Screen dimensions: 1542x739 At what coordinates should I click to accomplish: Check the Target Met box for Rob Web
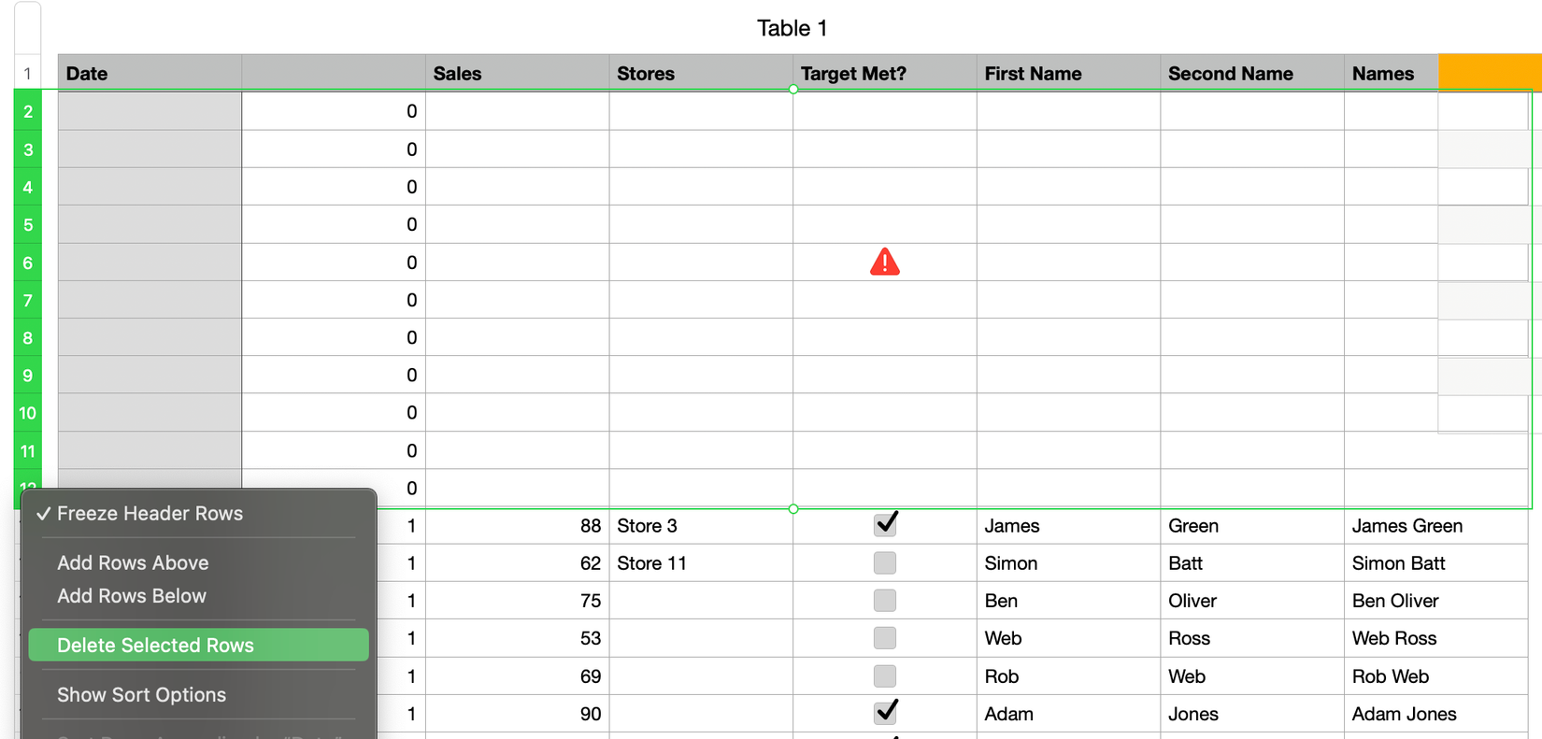point(885,676)
